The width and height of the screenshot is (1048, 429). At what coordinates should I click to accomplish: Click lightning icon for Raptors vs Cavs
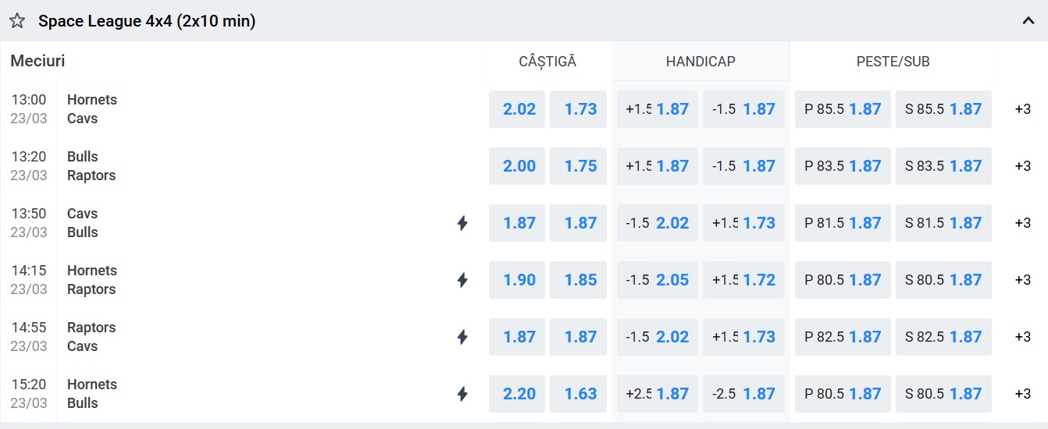[x=462, y=337]
